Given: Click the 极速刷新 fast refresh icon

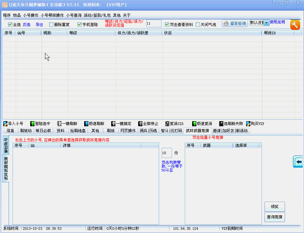Looking at the screenshot, I should tap(86, 124).
